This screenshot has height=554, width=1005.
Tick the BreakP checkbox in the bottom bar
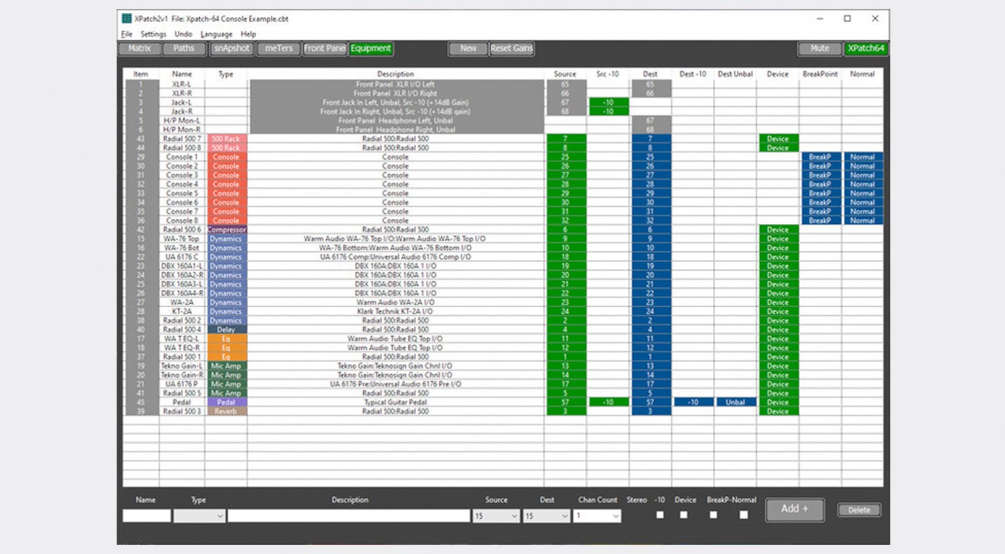[713, 515]
